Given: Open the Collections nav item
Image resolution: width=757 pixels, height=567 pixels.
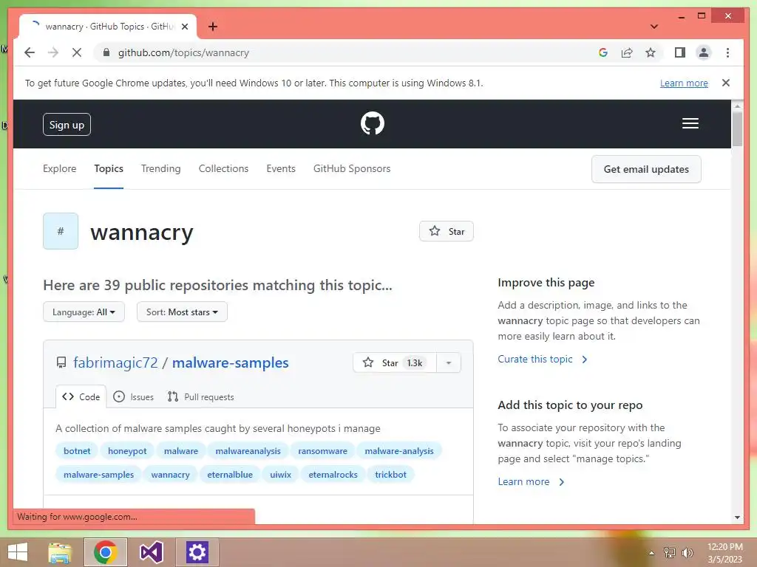Looking at the screenshot, I should pos(223,169).
